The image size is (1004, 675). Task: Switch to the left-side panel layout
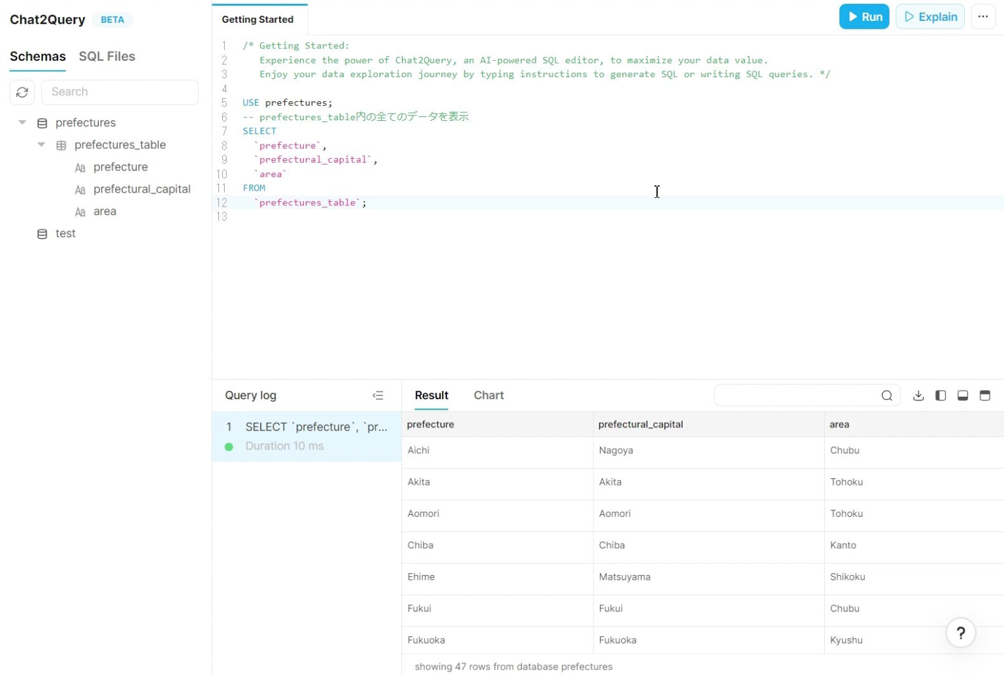click(941, 395)
